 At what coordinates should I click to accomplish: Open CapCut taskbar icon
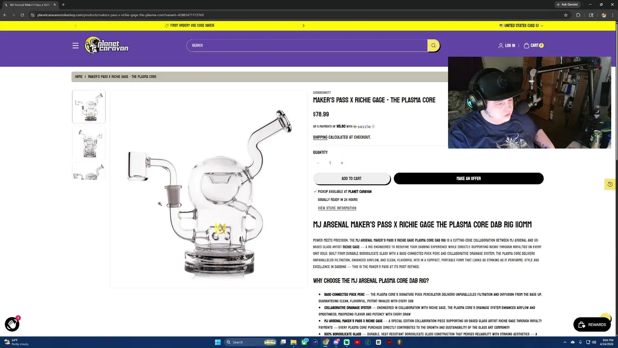tap(379, 342)
